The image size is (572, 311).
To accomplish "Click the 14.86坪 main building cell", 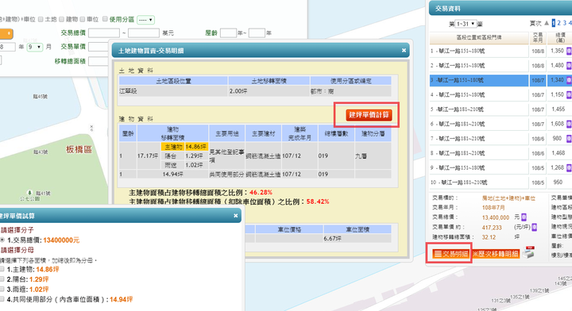I will tap(196, 147).
